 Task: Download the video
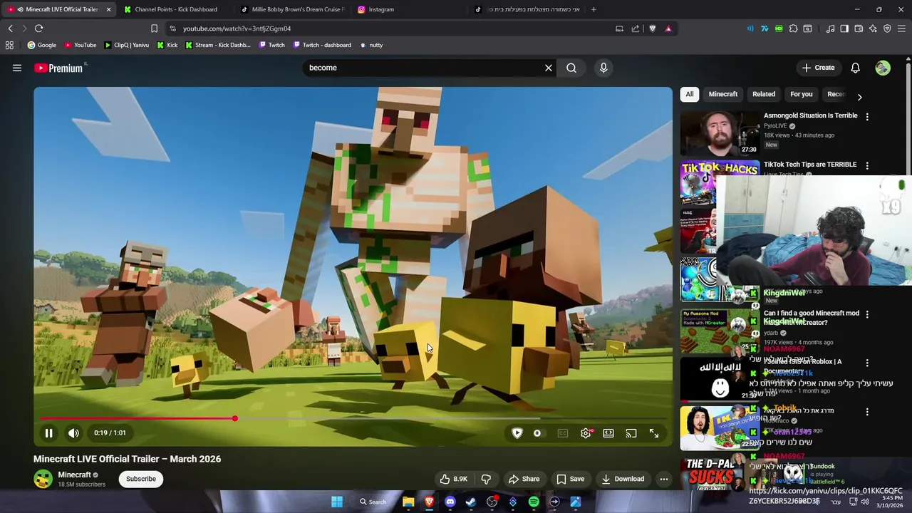[623, 479]
